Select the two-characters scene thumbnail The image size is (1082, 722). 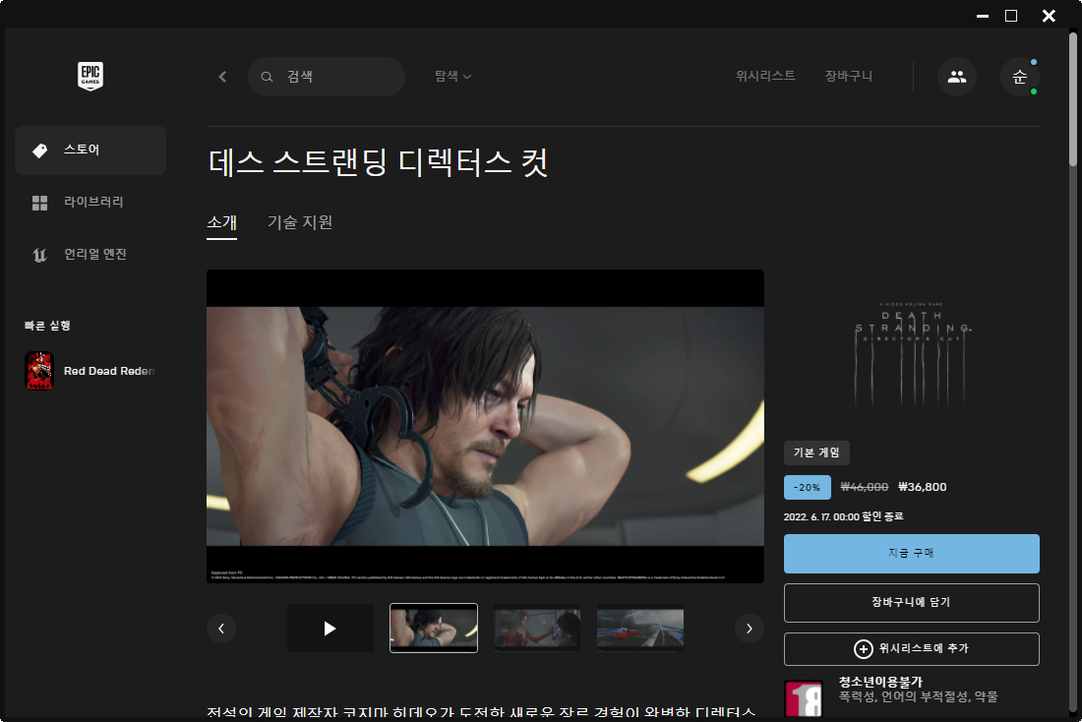[537, 629]
